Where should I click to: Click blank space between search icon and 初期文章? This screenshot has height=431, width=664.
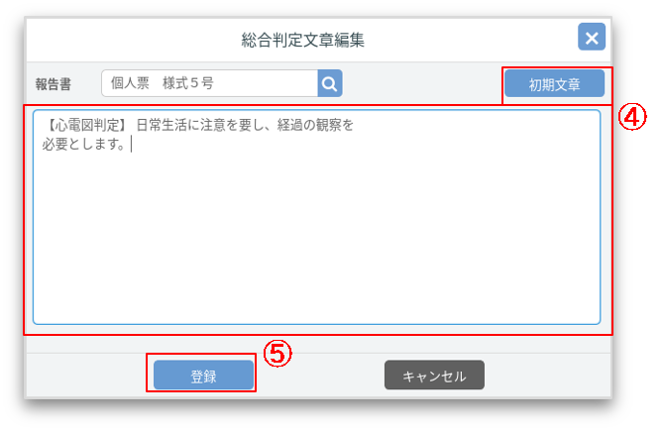(x=422, y=83)
